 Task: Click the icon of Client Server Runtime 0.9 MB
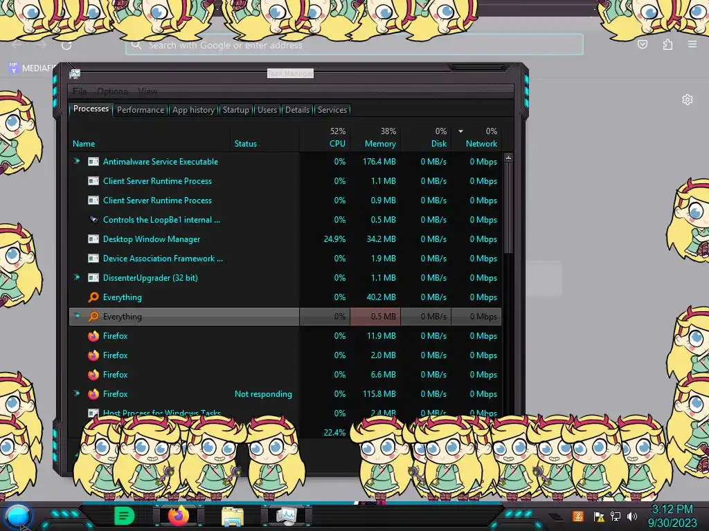[x=93, y=201]
